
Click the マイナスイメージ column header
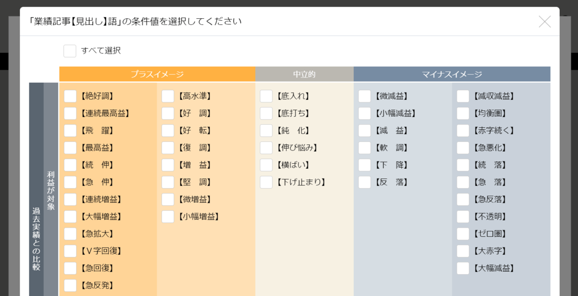click(x=452, y=74)
